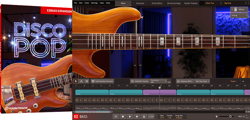Click the speaker volume icon
This screenshot has height=120, width=250.
[216, 116]
